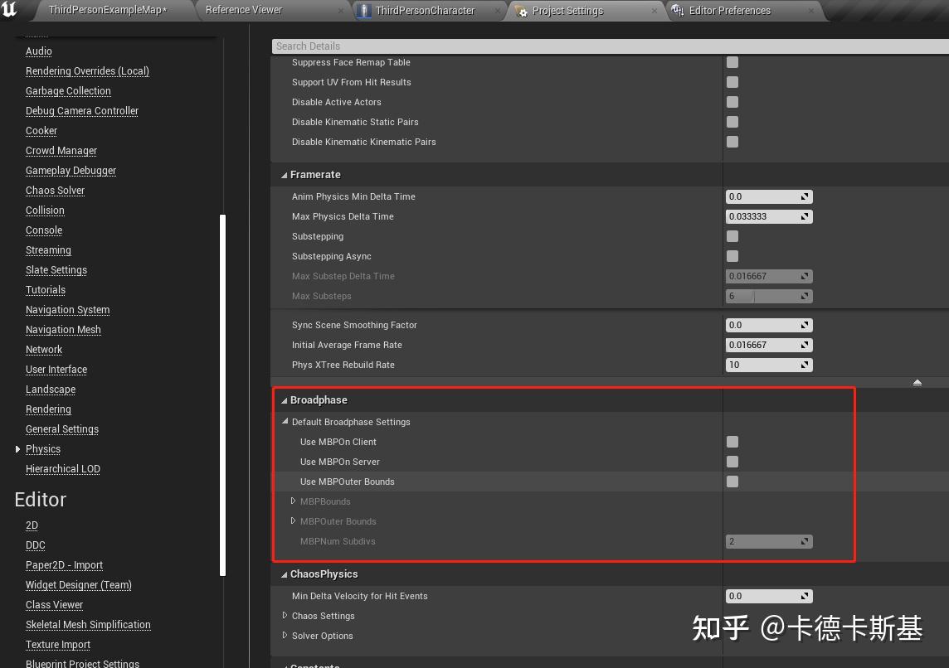Click the value options icon in Max Physics Delta Time field
The height and width of the screenshot is (668, 949).
click(805, 216)
